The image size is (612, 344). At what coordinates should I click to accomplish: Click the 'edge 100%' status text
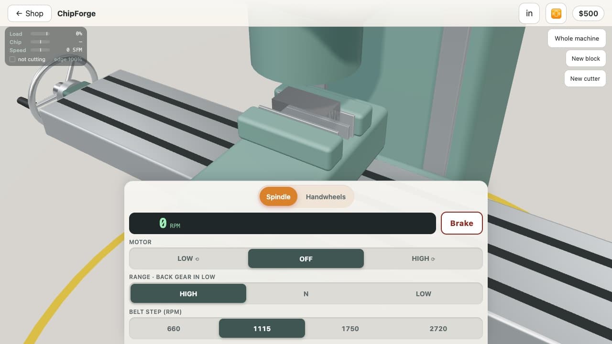point(68,59)
